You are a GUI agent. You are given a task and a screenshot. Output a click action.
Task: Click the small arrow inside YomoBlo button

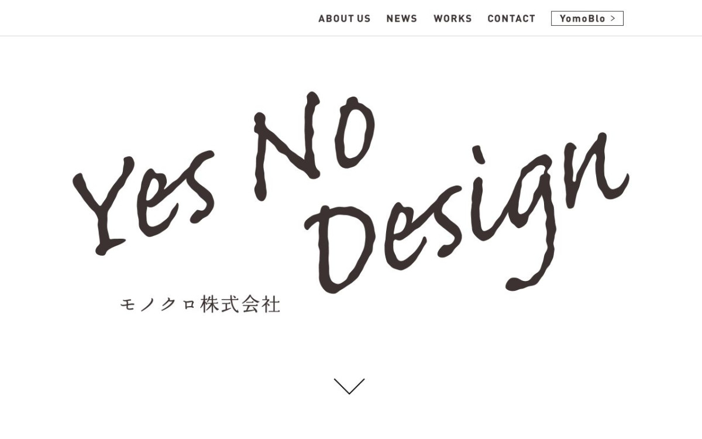612,19
